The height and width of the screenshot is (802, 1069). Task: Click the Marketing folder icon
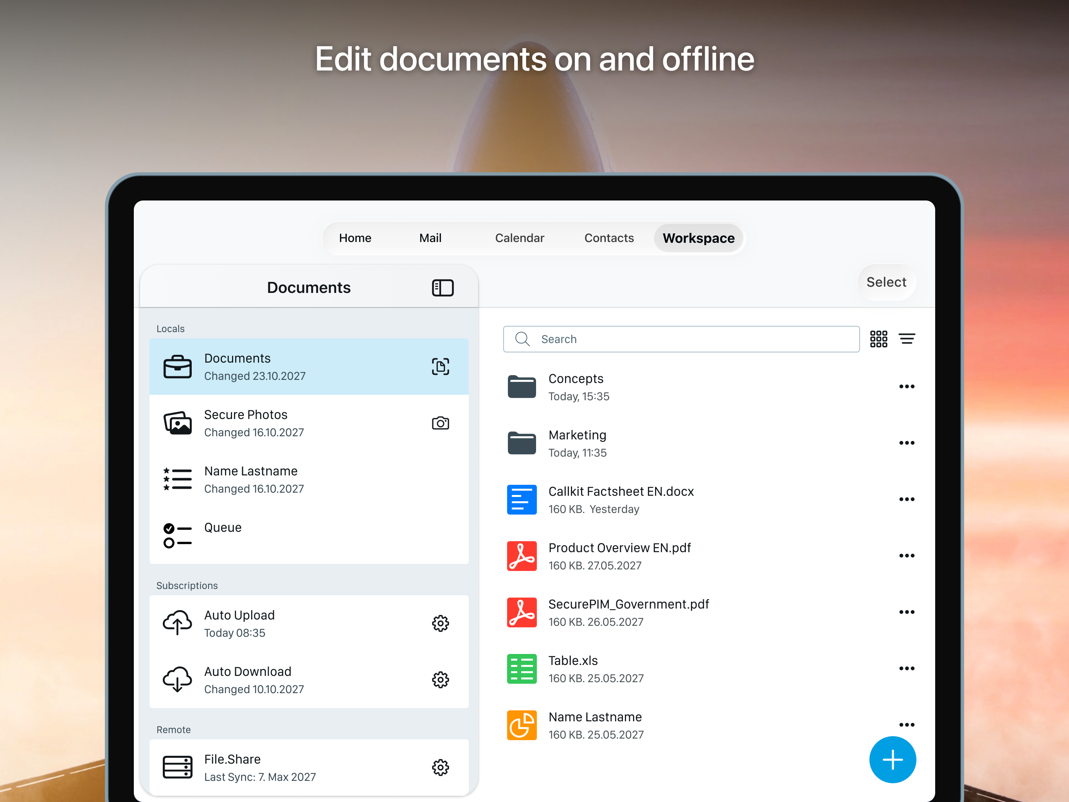click(522, 443)
